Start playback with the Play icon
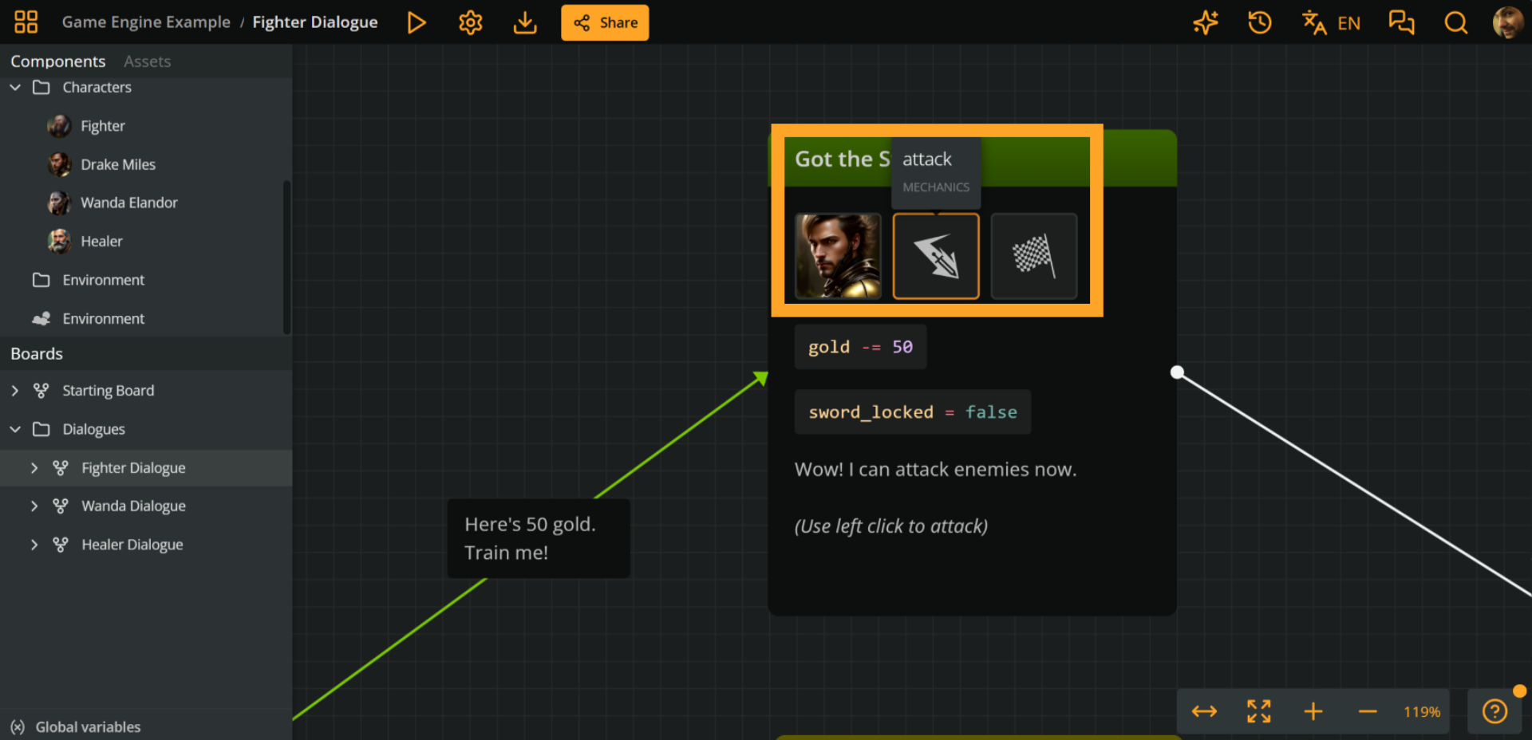The height and width of the screenshot is (740, 1532). tap(416, 22)
